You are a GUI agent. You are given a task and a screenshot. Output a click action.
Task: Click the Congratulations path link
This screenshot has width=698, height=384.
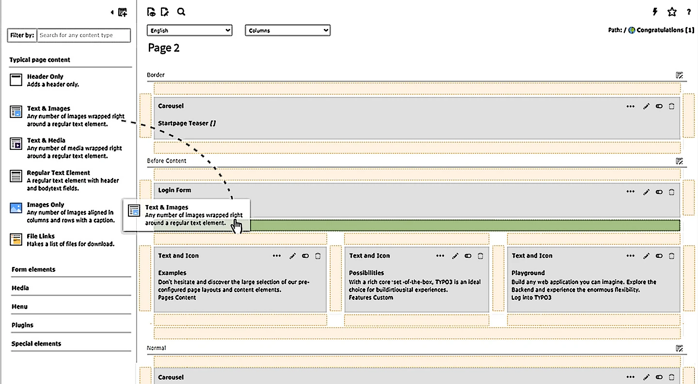[665, 30]
